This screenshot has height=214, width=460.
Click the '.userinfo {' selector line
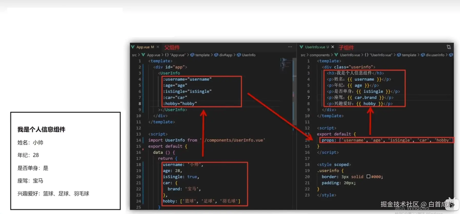[330, 171]
